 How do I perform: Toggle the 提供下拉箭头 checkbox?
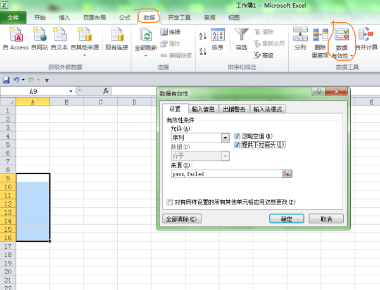pos(237,145)
